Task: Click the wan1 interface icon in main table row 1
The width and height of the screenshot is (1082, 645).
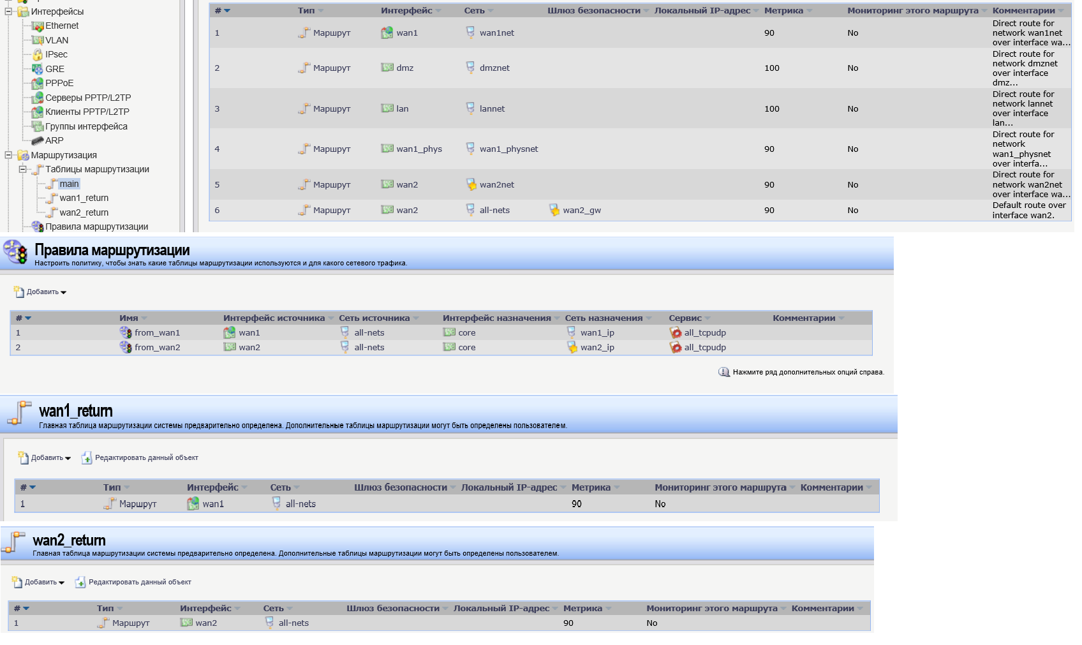Action: click(x=387, y=33)
